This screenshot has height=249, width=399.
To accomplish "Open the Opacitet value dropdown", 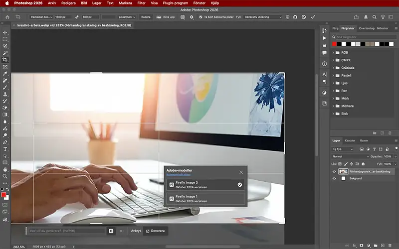I will [396, 157].
